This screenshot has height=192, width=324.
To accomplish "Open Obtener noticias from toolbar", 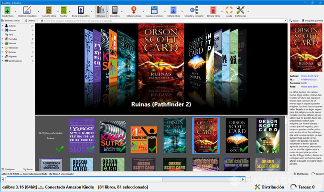I will tap(134, 10).
